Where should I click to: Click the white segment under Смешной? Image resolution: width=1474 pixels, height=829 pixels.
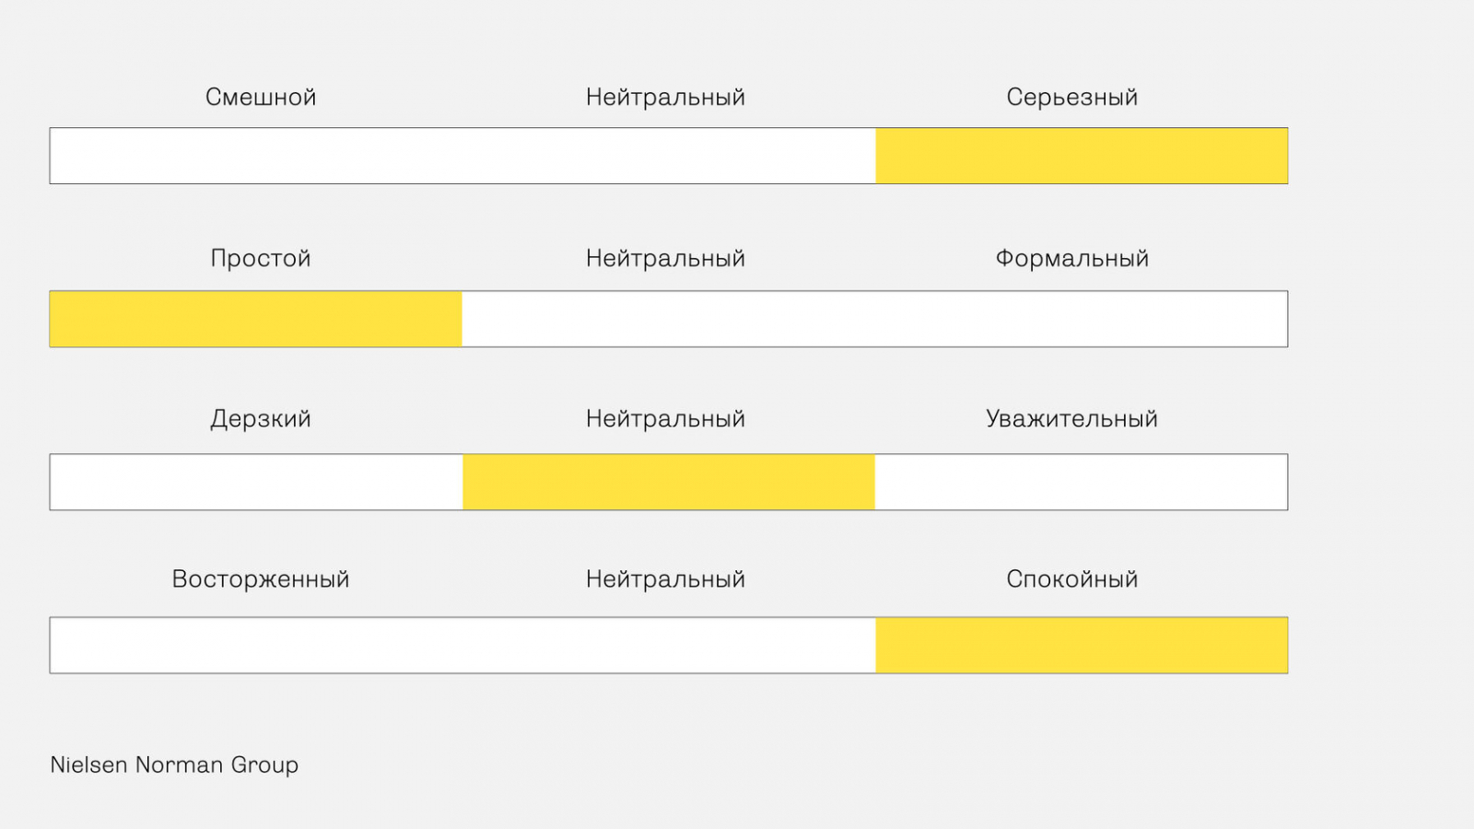258,156
